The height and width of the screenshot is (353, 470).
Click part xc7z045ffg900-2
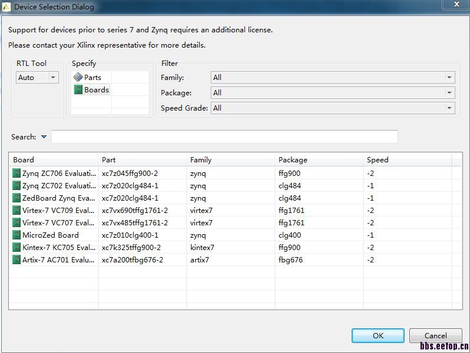(x=130, y=174)
